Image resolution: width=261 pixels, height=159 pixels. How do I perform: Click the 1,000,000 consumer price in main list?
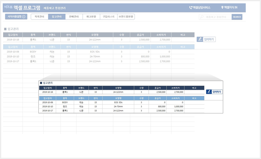click(161, 56)
